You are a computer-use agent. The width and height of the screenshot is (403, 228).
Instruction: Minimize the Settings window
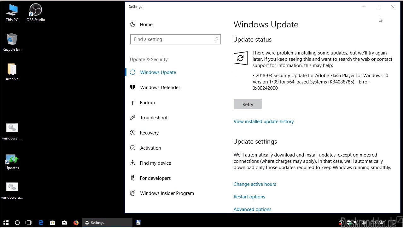pyautogui.click(x=364, y=7)
